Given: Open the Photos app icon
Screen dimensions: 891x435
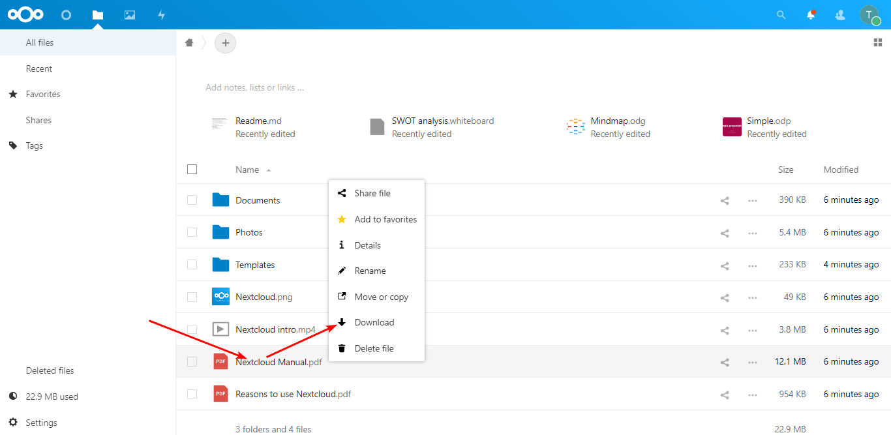Looking at the screenshot, I should [x=130, y=14].
